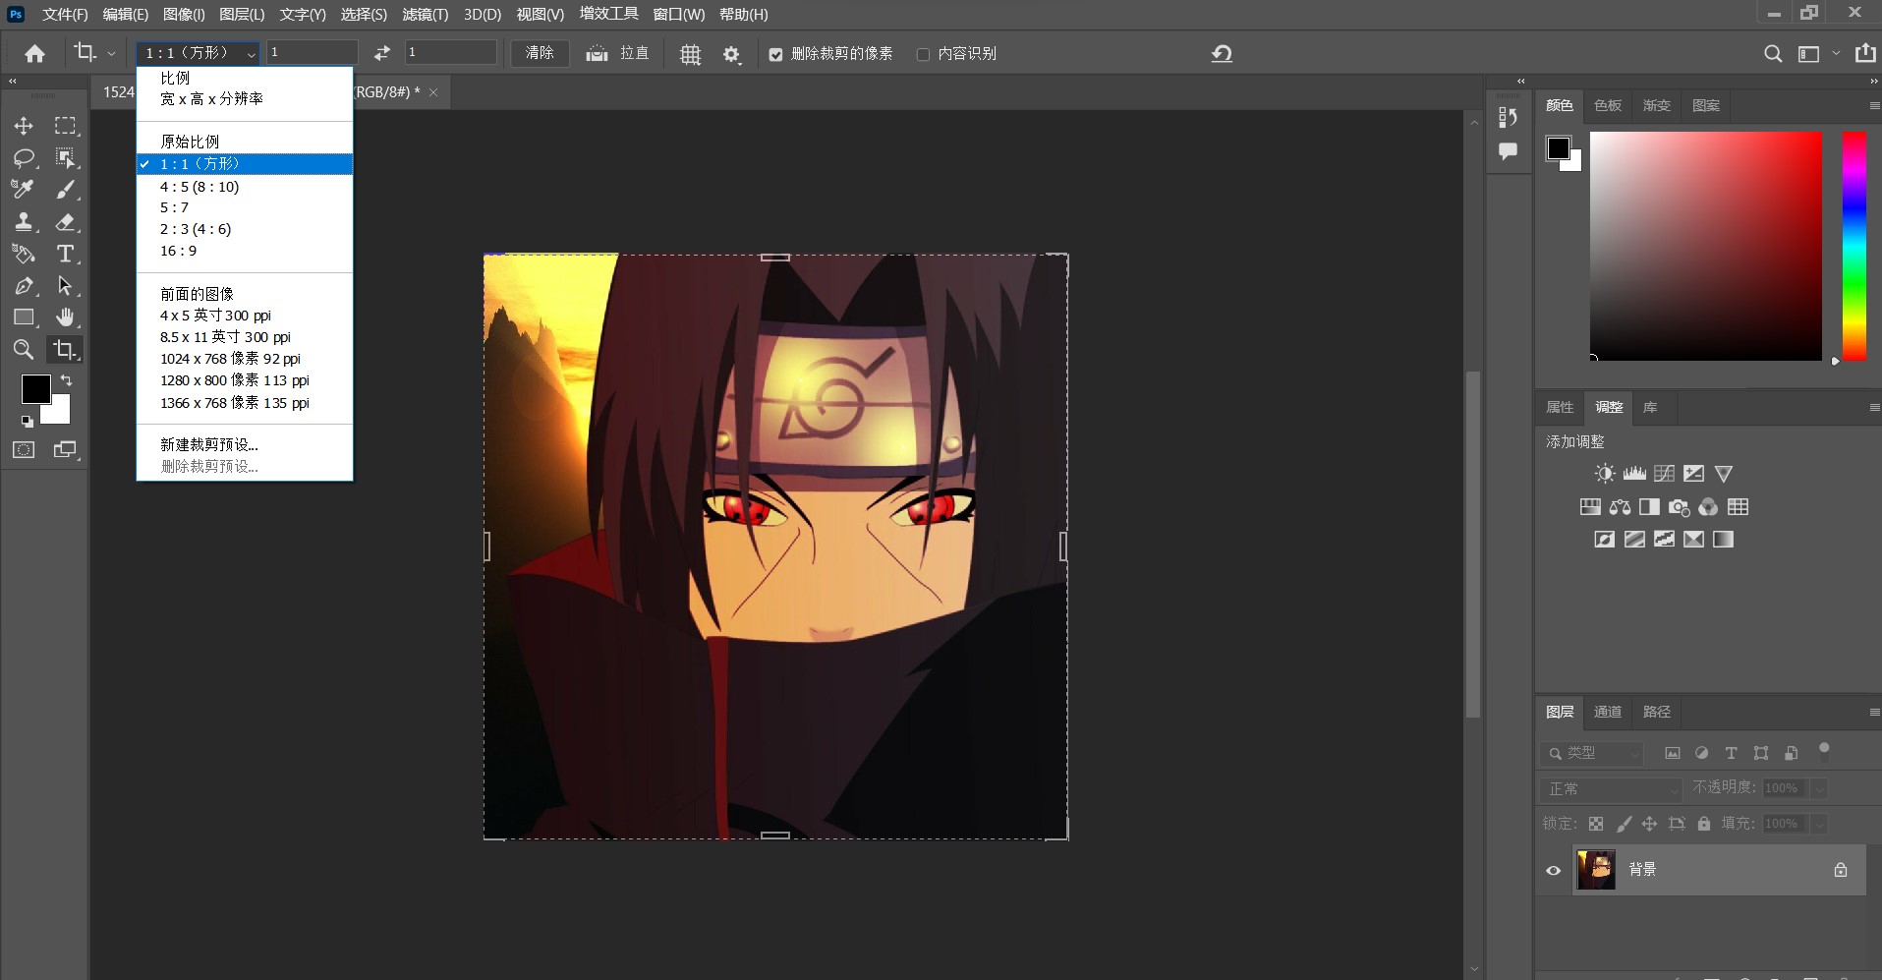Select the Hand tool
The width and height of the screenshot is (1882, 980).
[x=65, y=317]
